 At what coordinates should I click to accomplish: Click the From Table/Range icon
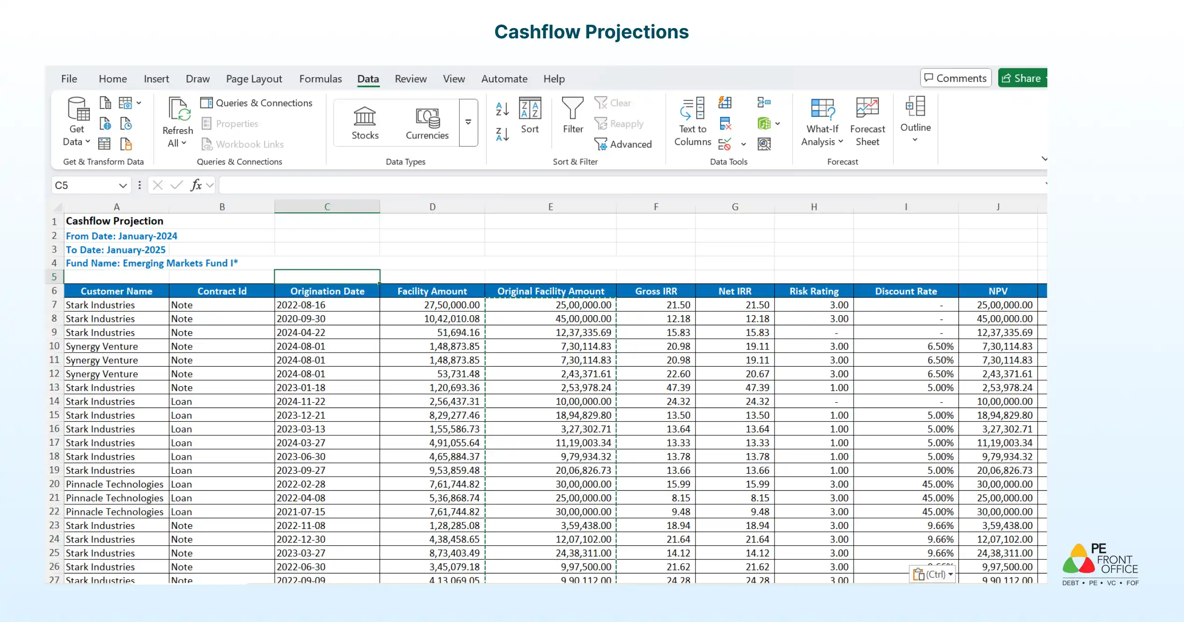(x=104, y=144)
